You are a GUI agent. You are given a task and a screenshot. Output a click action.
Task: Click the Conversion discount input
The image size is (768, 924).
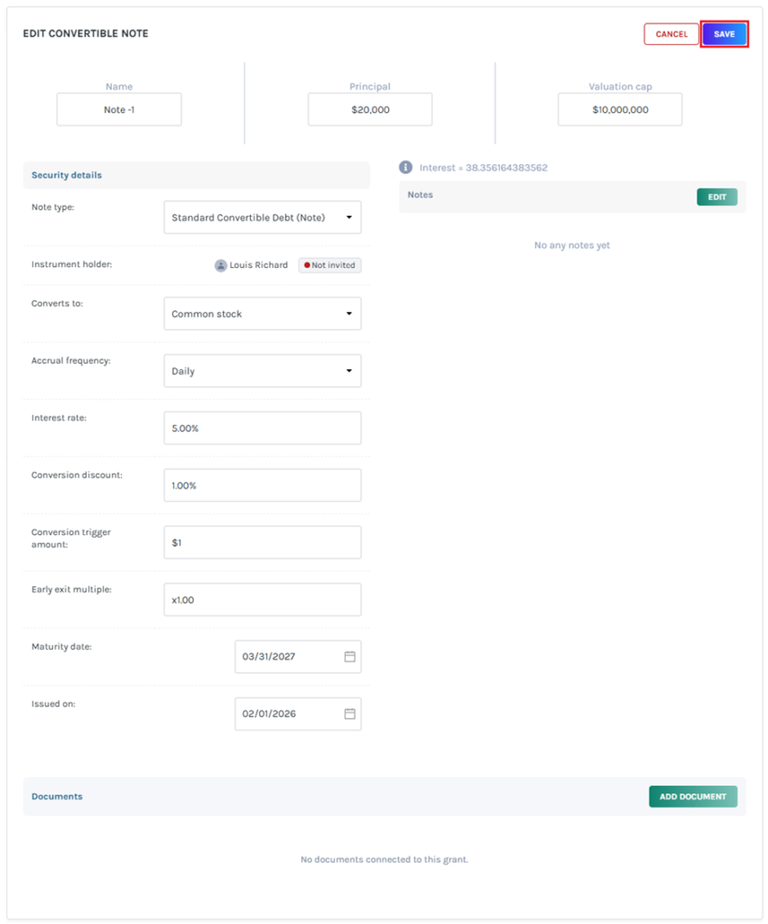[x=263, y=485]
